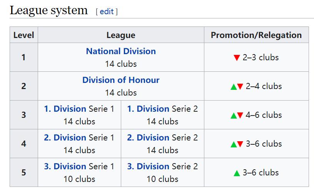Click the red relegation arrow in Level 4 row
The height and width of the screenshot is (190, 314).
pyautogui.click(x=240, y=144)
